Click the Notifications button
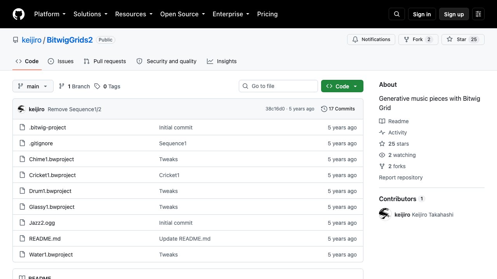 click(371, 40)
